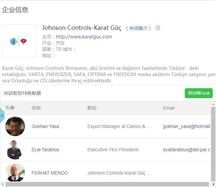Open FERHAT MENDO's profile name link
The image size is (216, 187).
[50, 173]
